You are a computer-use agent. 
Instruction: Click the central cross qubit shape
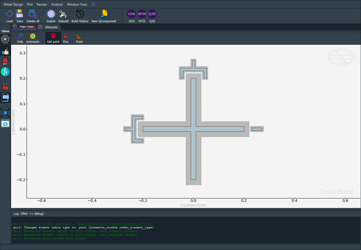pos(193,129)
